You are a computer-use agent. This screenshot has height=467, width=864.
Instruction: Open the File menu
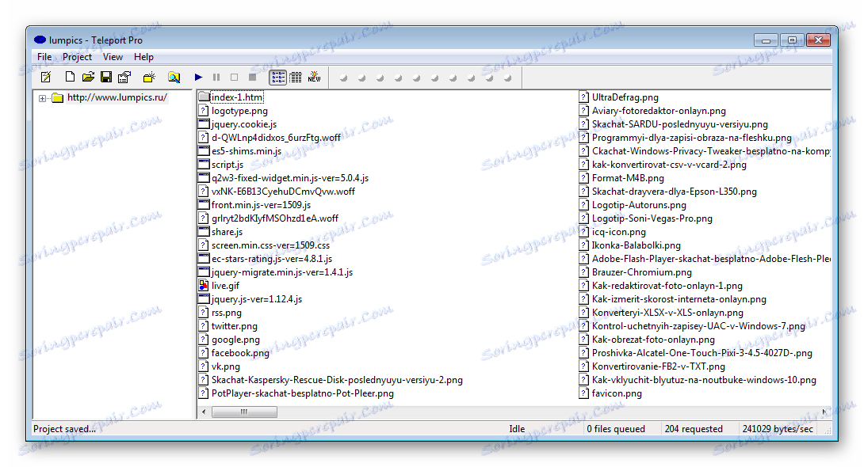tap(44, 57)
